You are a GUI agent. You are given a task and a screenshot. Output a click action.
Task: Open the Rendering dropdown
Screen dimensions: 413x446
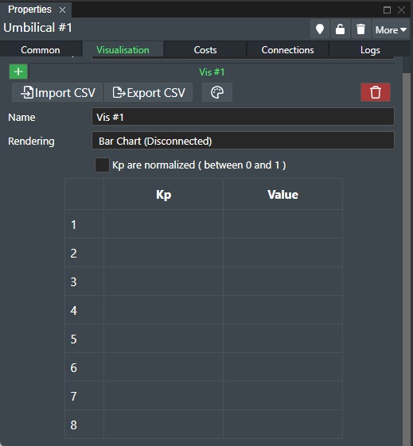pyautogui.click(x=243, y=141)
